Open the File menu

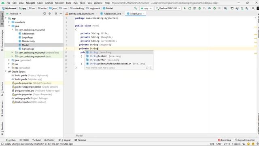coord(8,3)
